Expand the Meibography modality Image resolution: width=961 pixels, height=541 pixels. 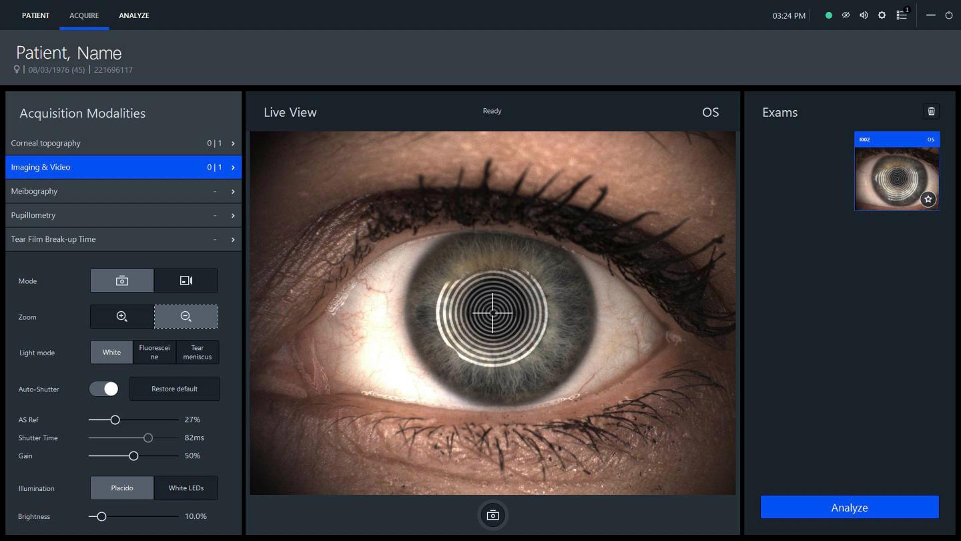123,191
